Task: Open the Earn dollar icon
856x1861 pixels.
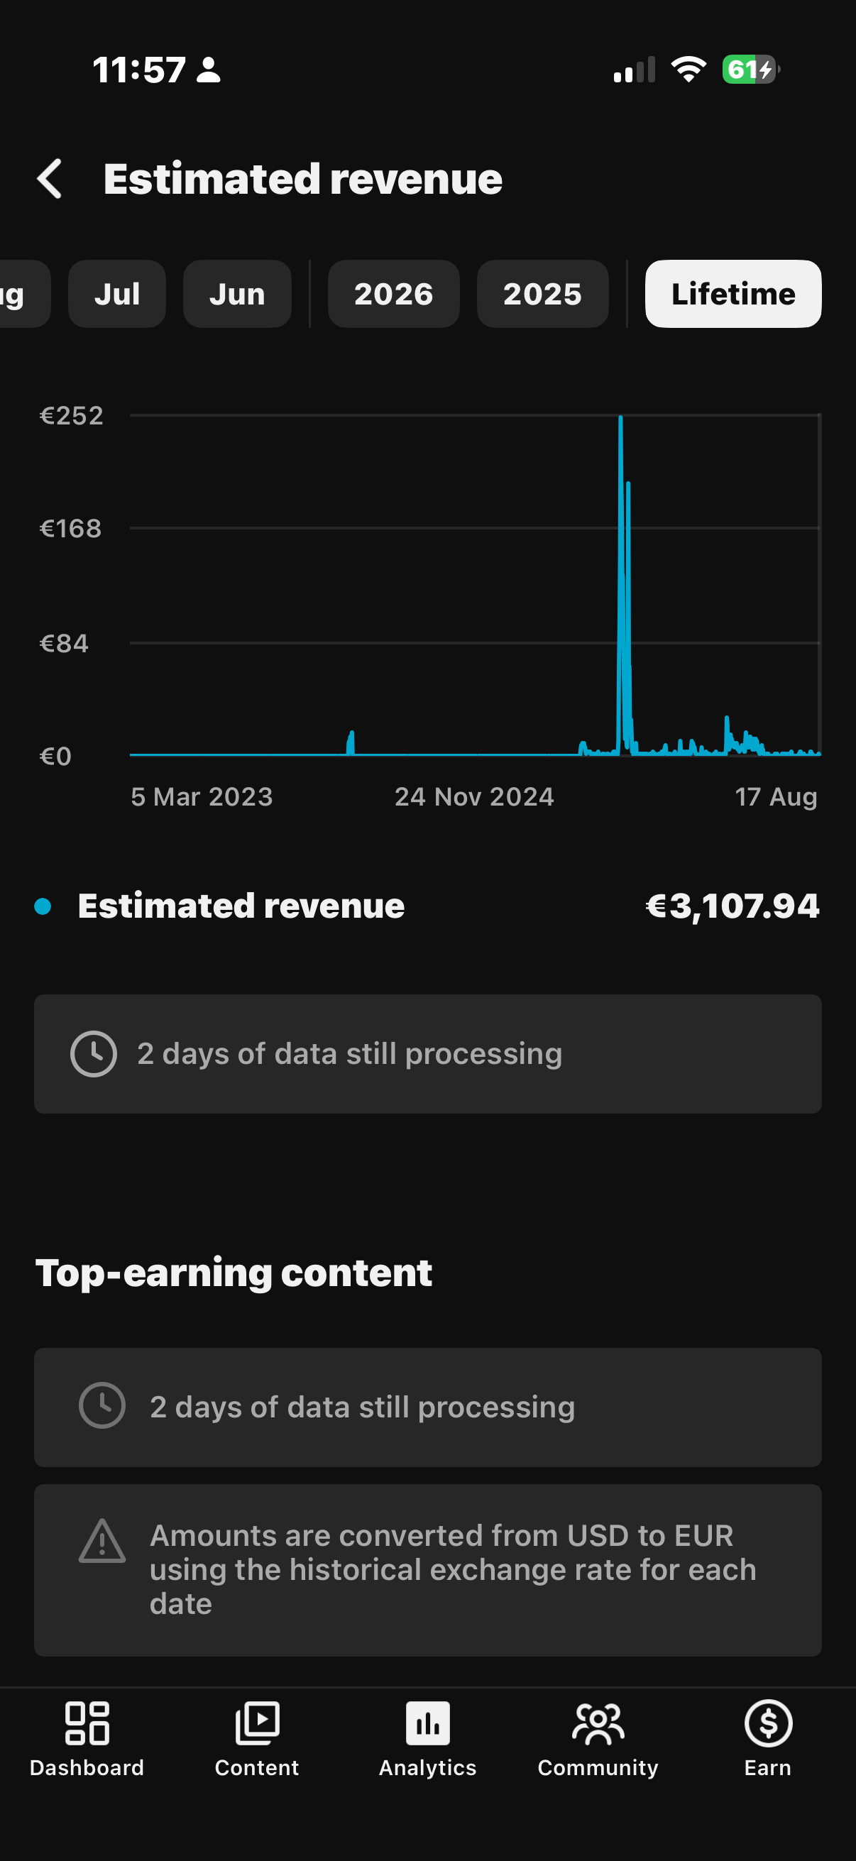Action: [x=768, y=1723]
